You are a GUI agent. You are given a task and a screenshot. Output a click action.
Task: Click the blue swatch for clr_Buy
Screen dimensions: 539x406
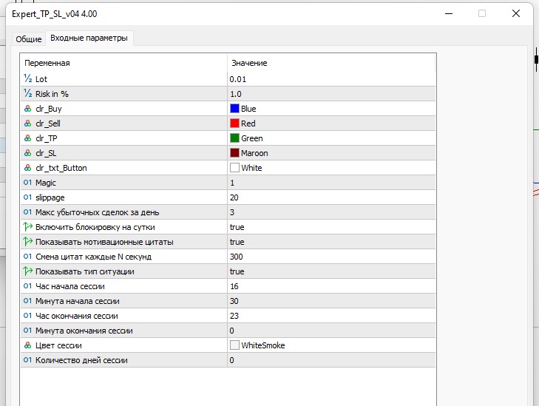pos(234,109)
